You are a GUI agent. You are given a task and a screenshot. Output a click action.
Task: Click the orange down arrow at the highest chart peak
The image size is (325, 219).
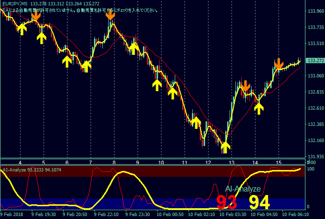(x=110, y=13)
